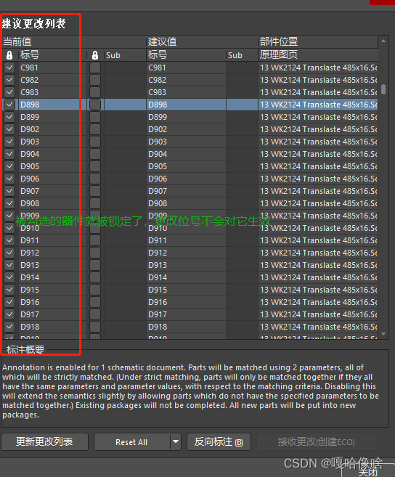The image size is (395, 477).
Task: Uncheck the lock checkbox for C981
Action: [9, 68]
